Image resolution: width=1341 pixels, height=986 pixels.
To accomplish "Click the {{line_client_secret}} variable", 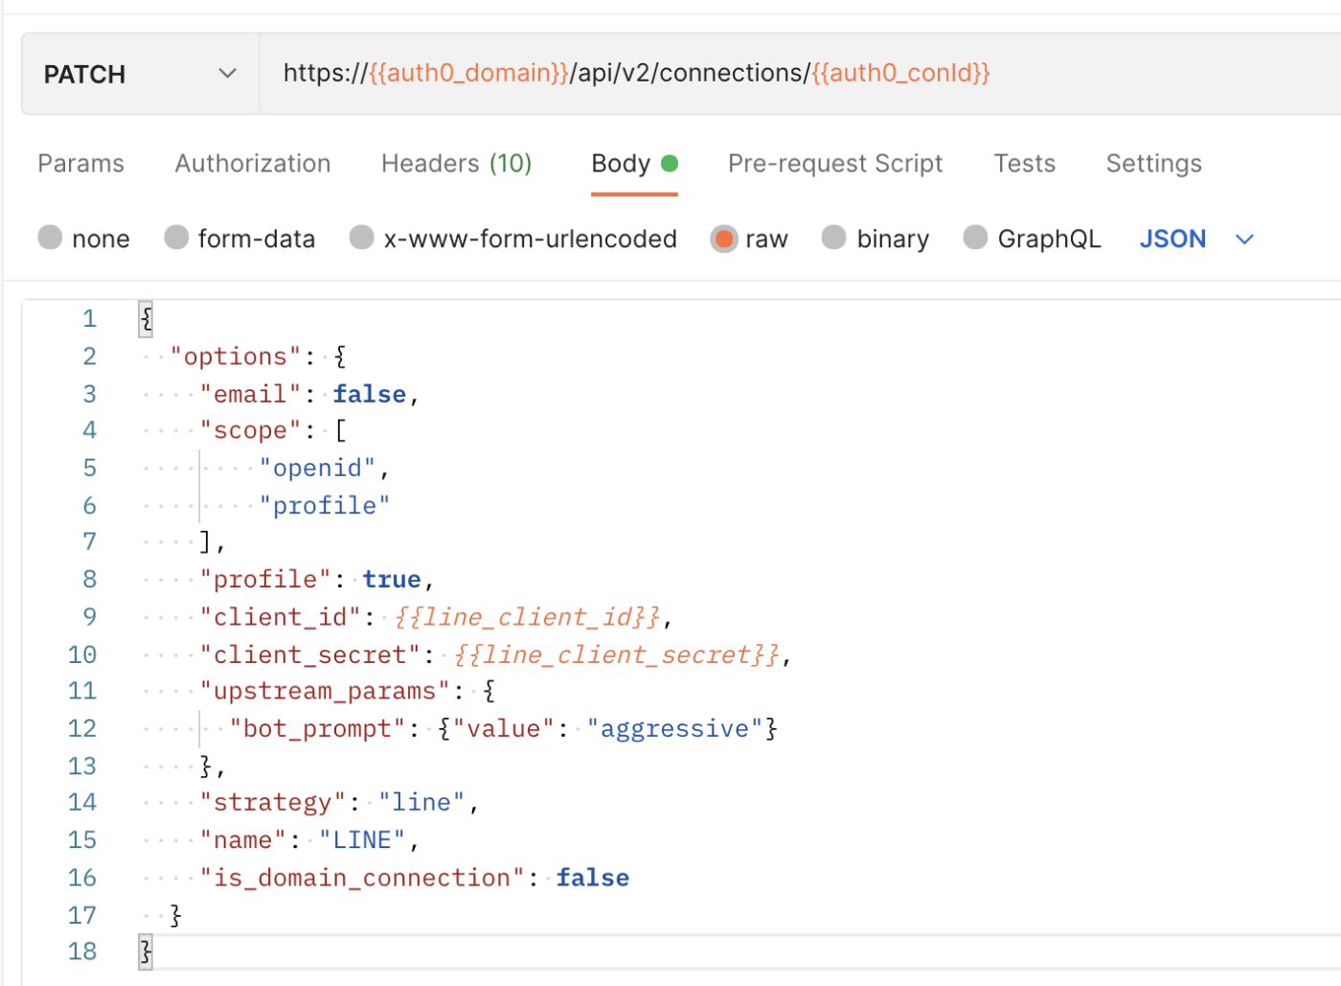I will coord(616,654).
